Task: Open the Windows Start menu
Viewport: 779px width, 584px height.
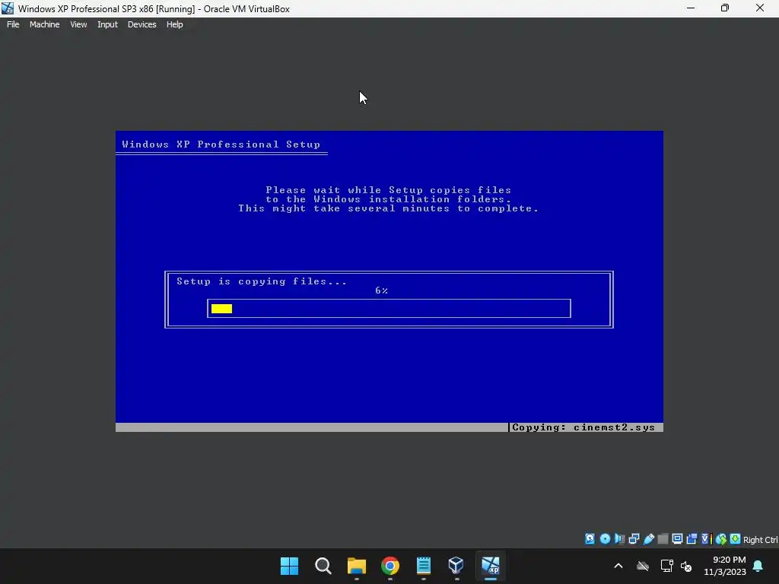Action: pos(289,566)
